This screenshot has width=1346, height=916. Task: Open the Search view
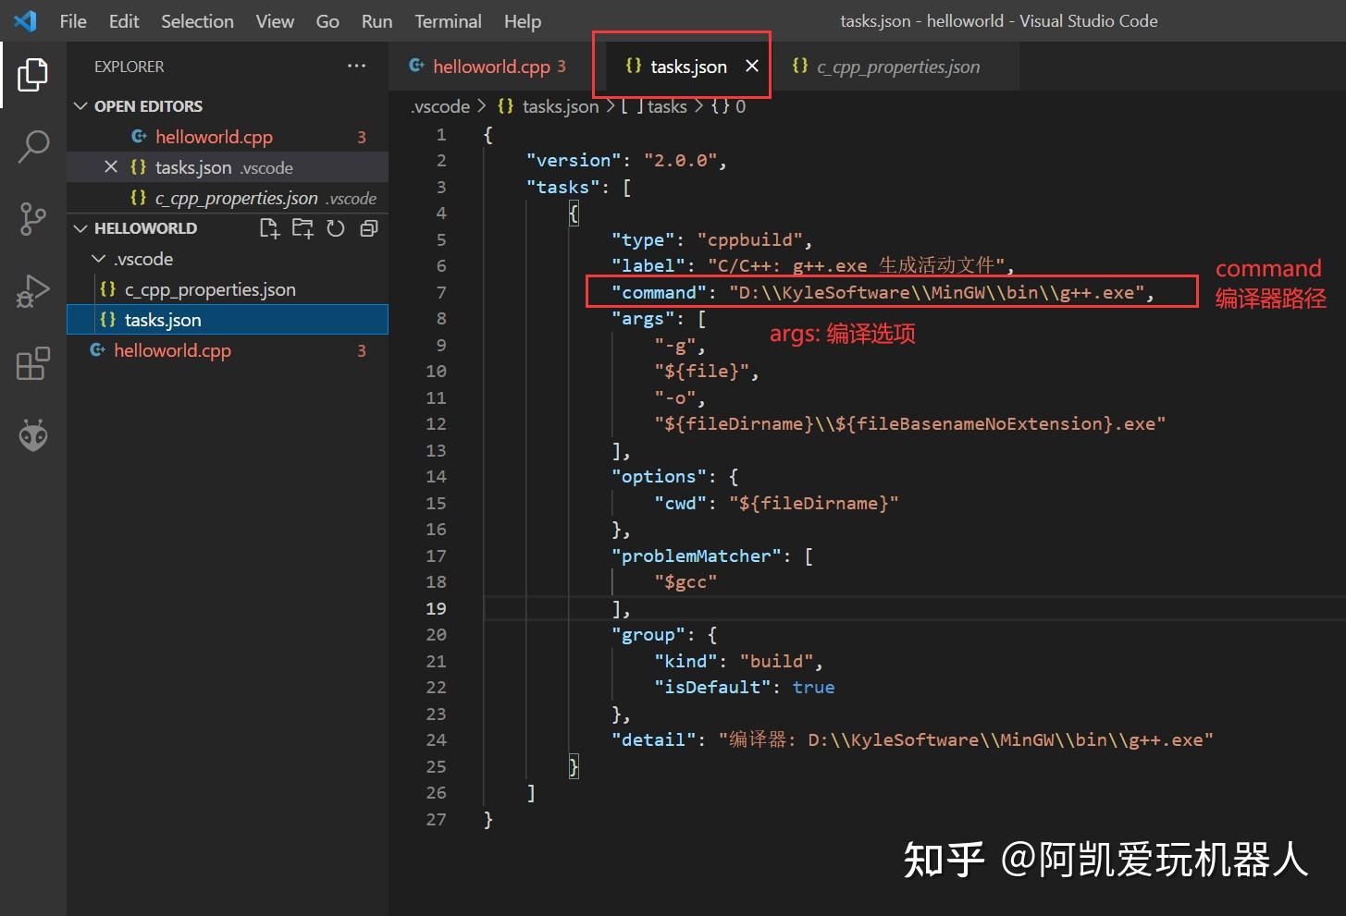coord(34,146)
